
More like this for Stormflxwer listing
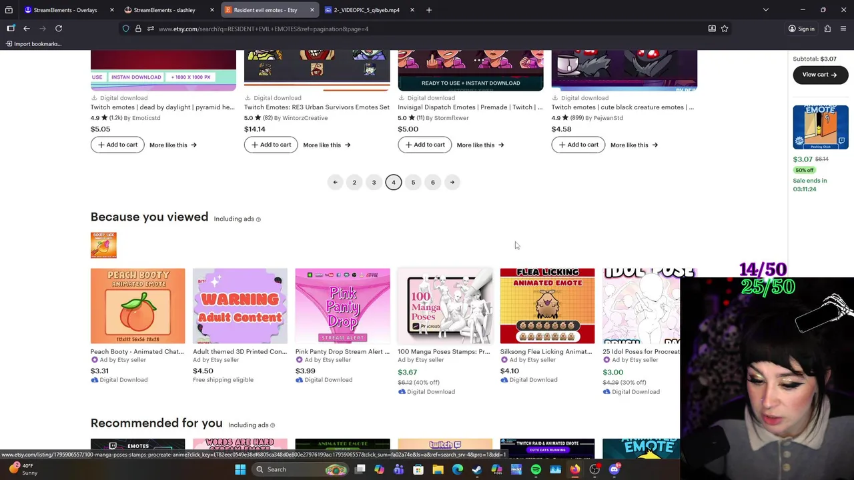point(480,145)
